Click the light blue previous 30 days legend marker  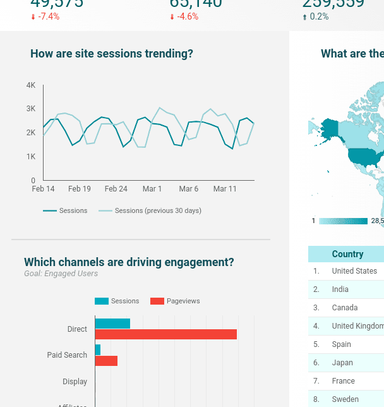[x=105, y=210]
